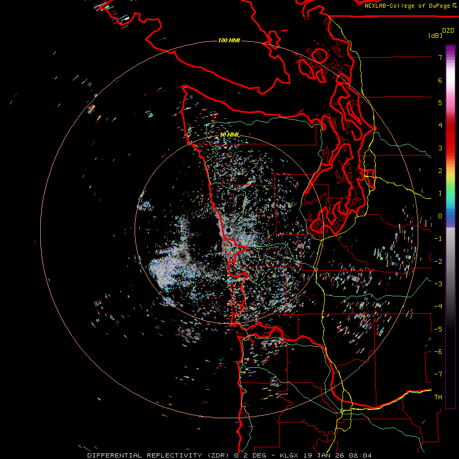Click the -4 dB value on color scale
459x459 pixels.
(438, 306)
